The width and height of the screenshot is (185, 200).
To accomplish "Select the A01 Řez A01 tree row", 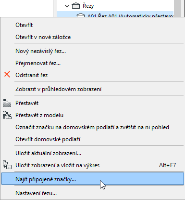I will [115, 14].
